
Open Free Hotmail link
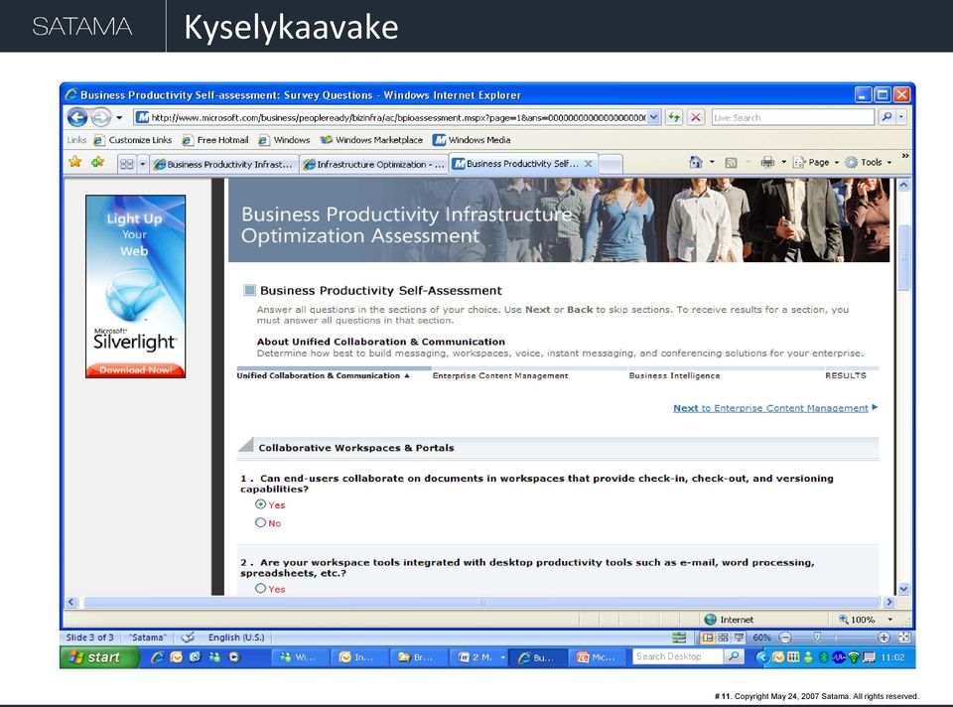pyautogui.click(x=215, y=140)
